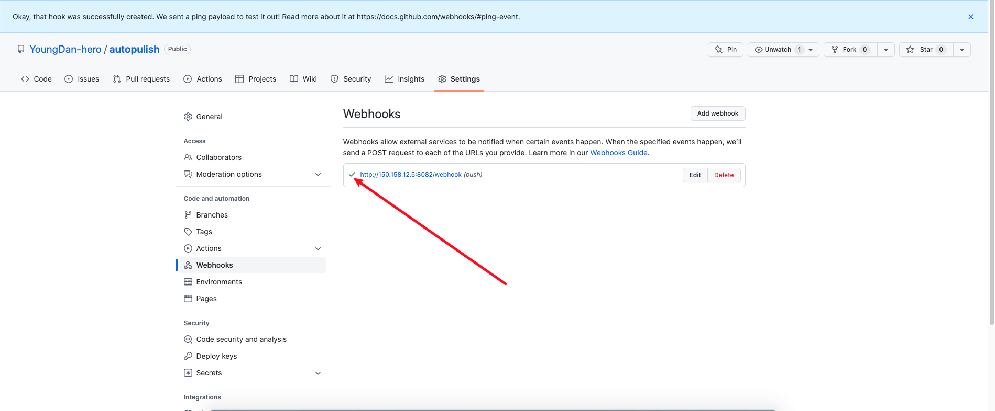This screenshot has width=995, height=411.
Task: Expand the sidebar Actions chevron
Action: 318,248
